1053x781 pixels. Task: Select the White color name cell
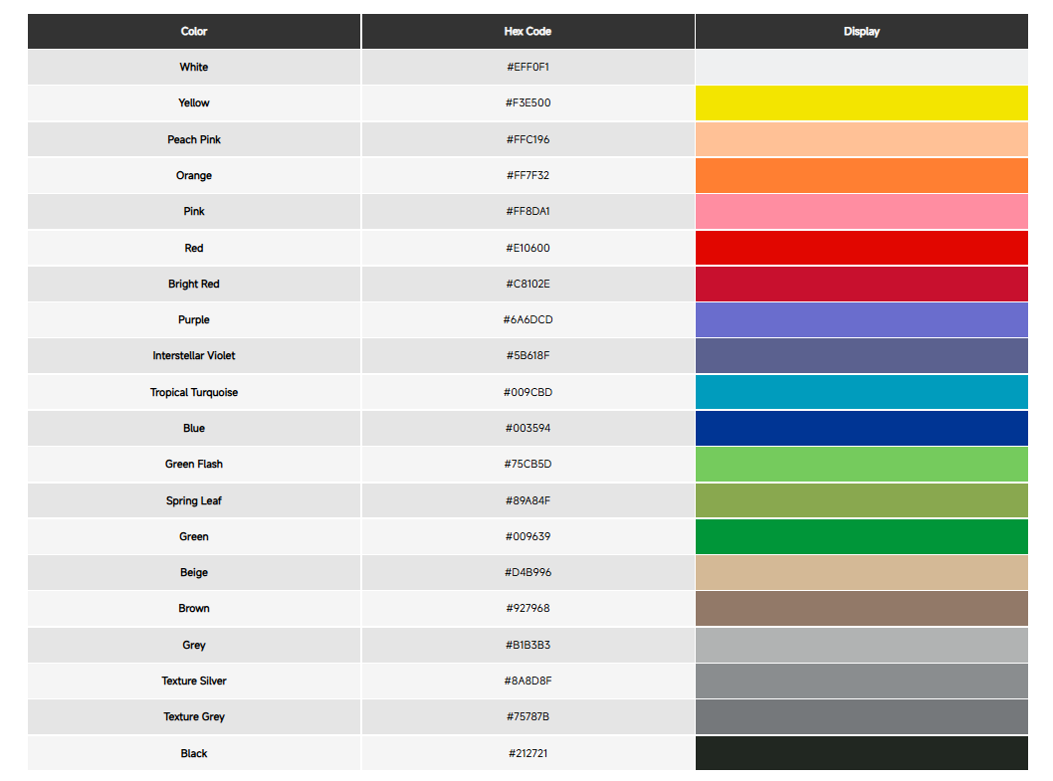[194, 68]
